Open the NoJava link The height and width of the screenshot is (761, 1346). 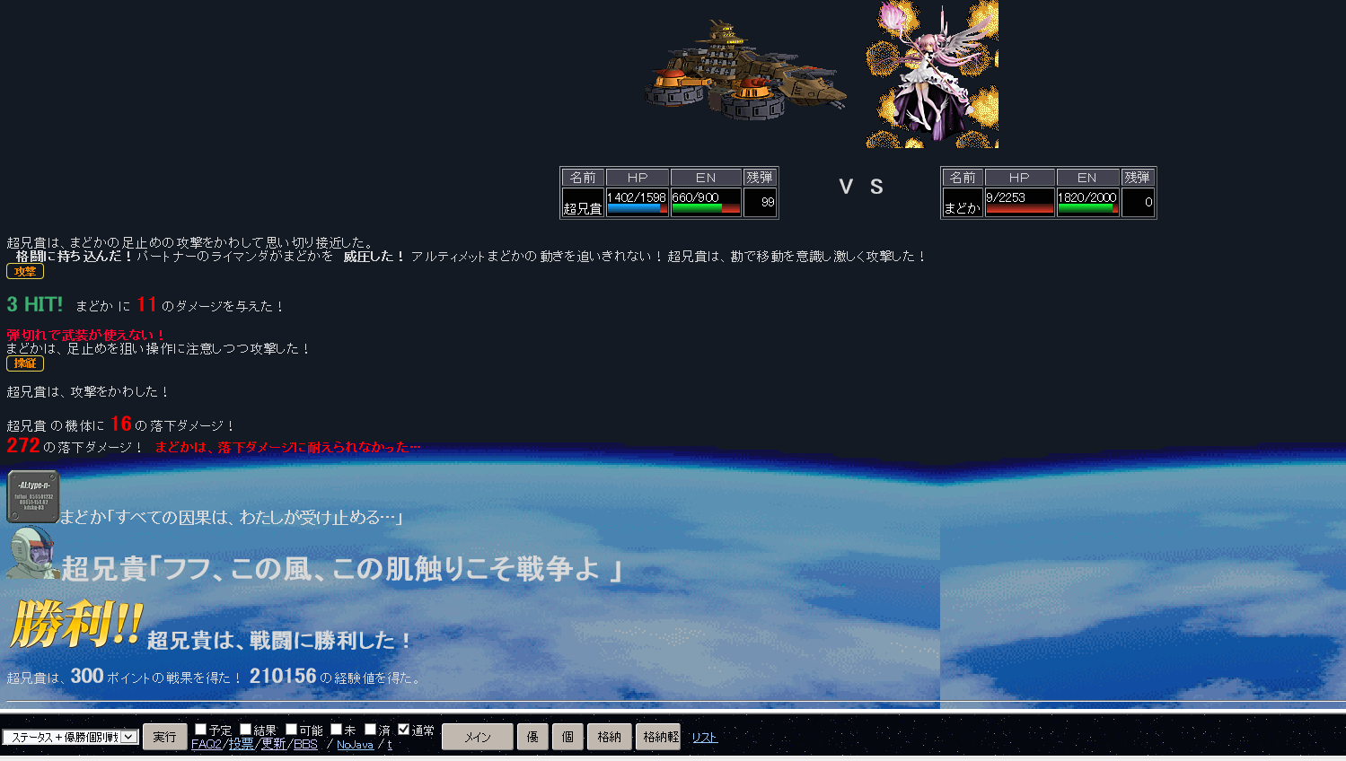point(355,745)
